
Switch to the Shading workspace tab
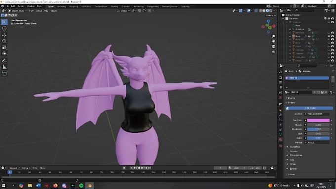point(114,6)
